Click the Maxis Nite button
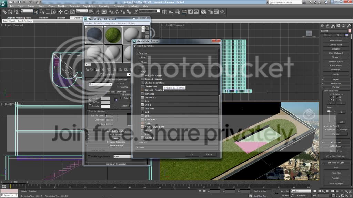 coord(336,173)
